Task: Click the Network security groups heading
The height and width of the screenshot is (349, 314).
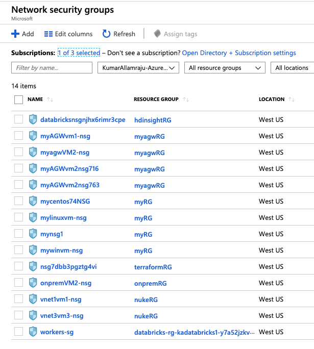Action: (63, 10)
